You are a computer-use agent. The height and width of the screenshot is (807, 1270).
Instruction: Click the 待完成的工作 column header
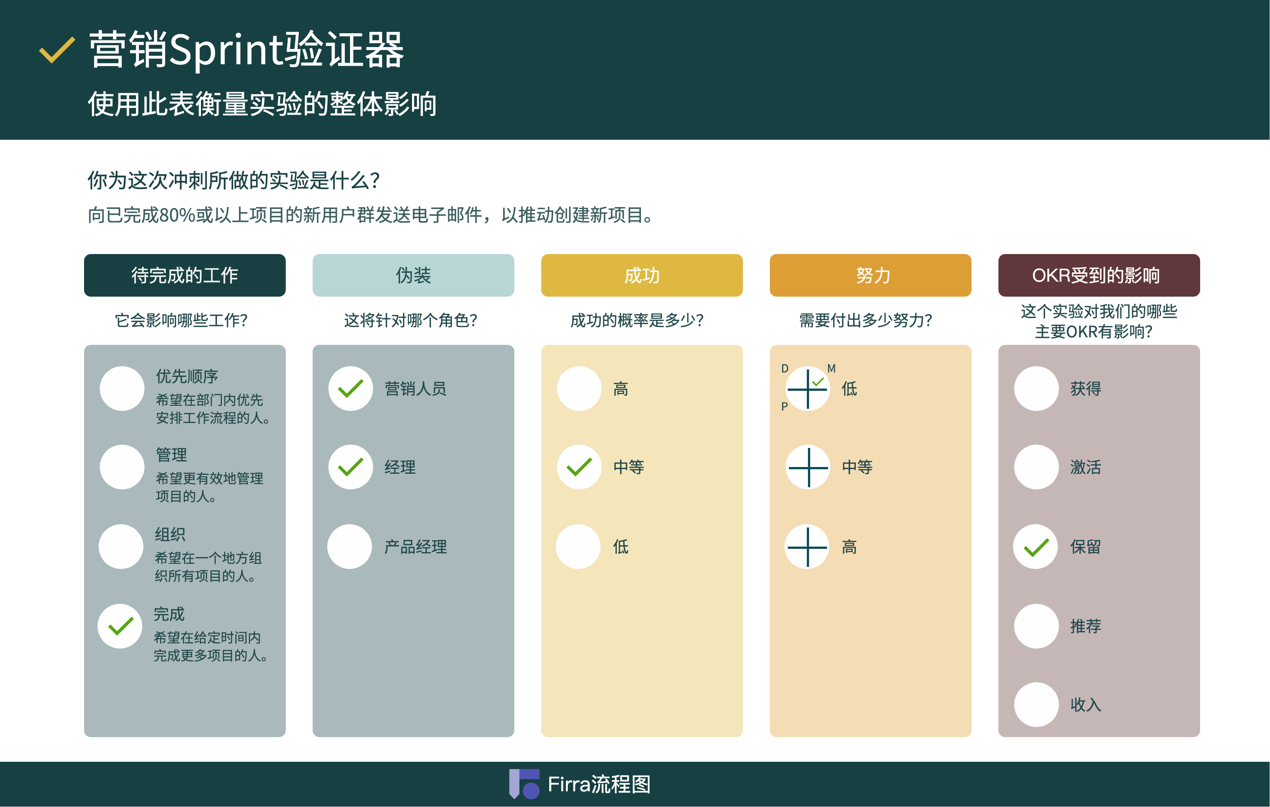point(185,275)
